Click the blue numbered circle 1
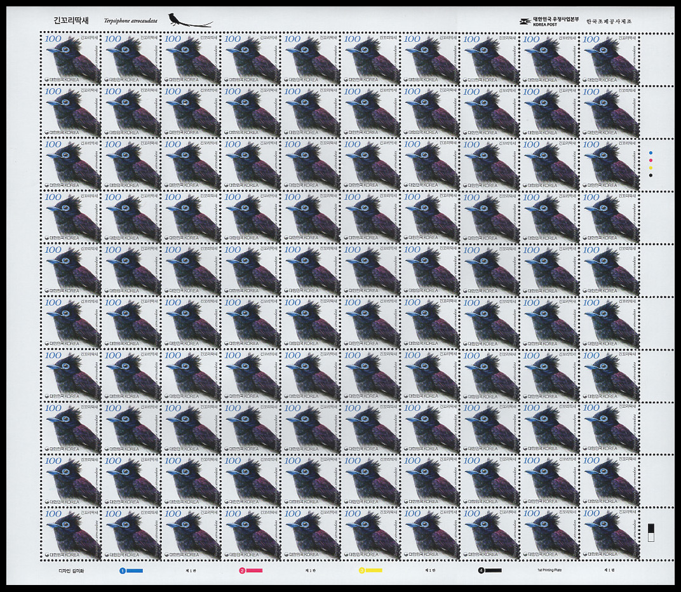This screenshot has height=592, width=681. [123, 570]
